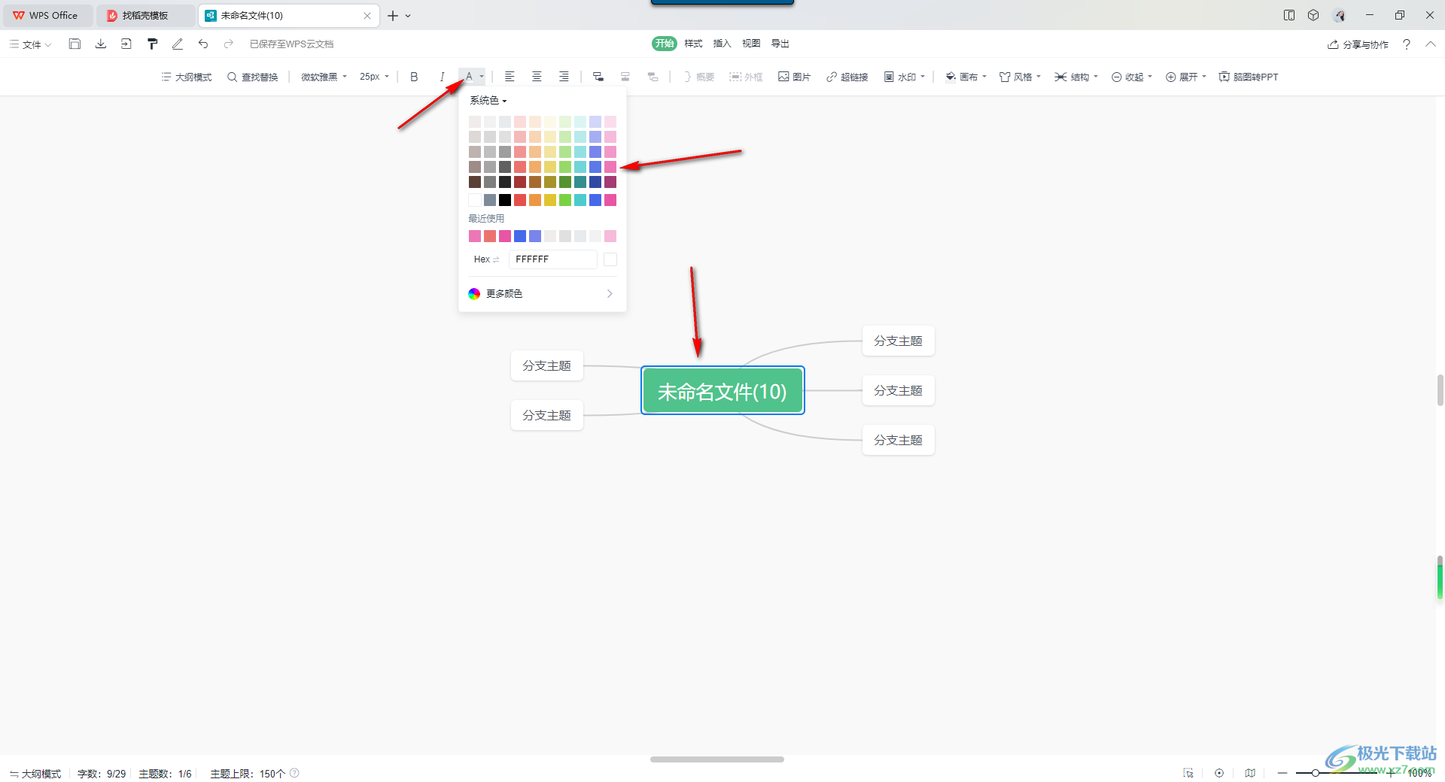Open the 展开 expand dropdown
This screenshot has width=1445, height=782.
(x=1186, y=77)
